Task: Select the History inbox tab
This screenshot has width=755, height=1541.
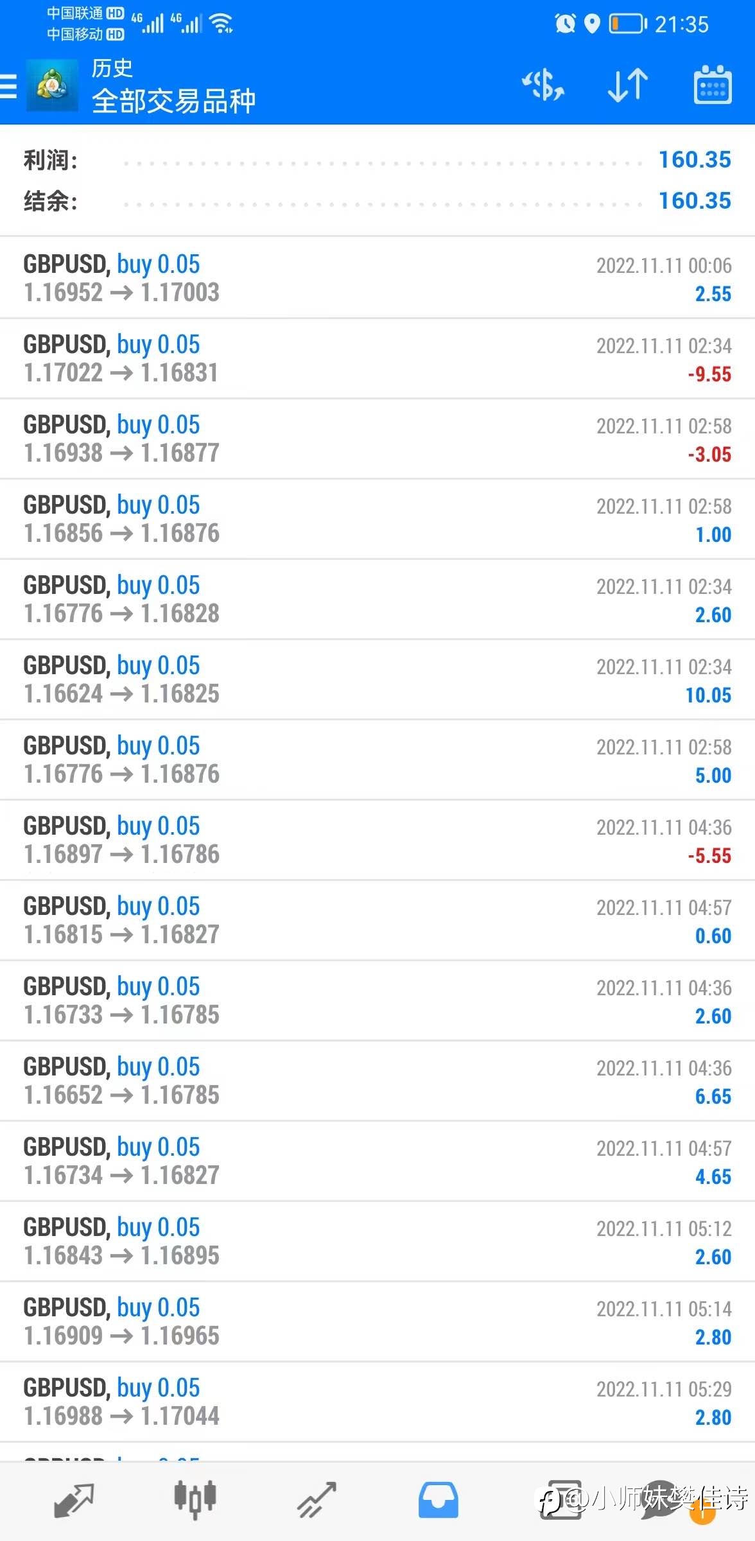Action: tap(438, 1500)
